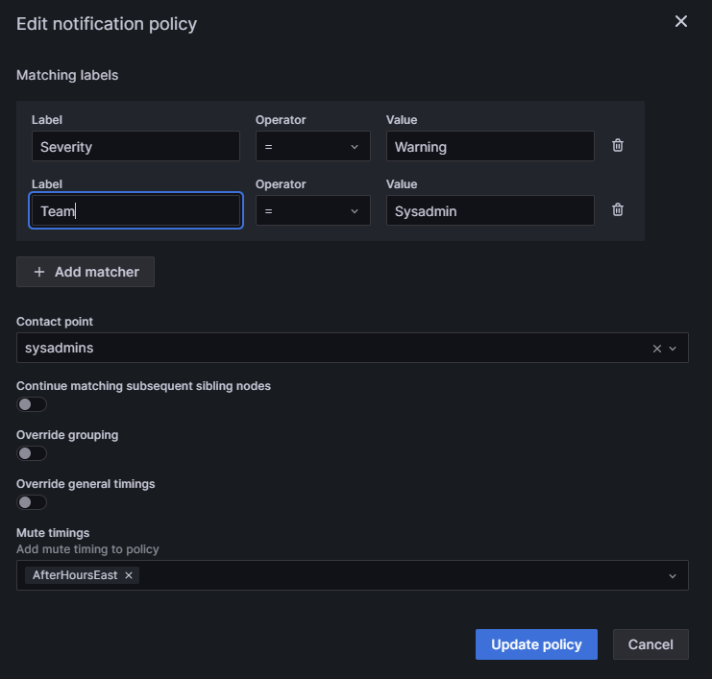Open the Team row operator dropdown

(x=312, y=210)
